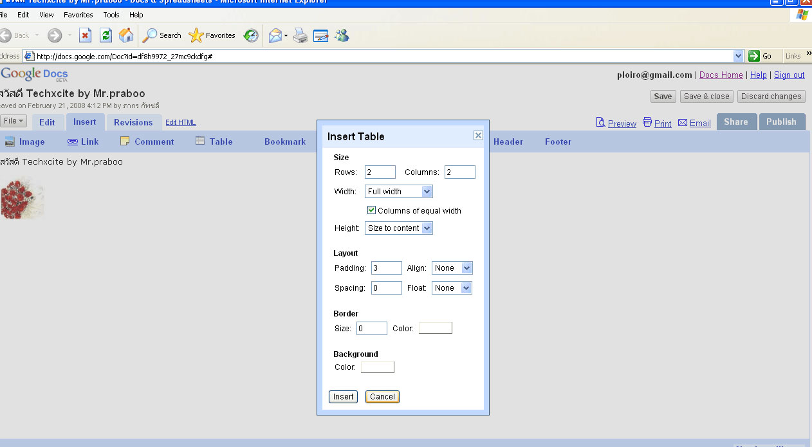Open the File dropdown button in Docs
Viewport: 812px width, 447px height.
(x=13, y=121)
